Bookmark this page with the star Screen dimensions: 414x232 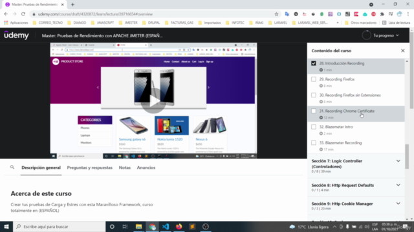[276, 14]
